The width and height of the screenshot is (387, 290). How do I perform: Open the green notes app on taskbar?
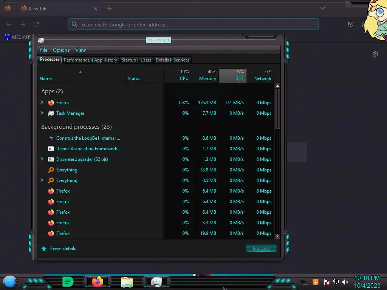click(68, 282)
